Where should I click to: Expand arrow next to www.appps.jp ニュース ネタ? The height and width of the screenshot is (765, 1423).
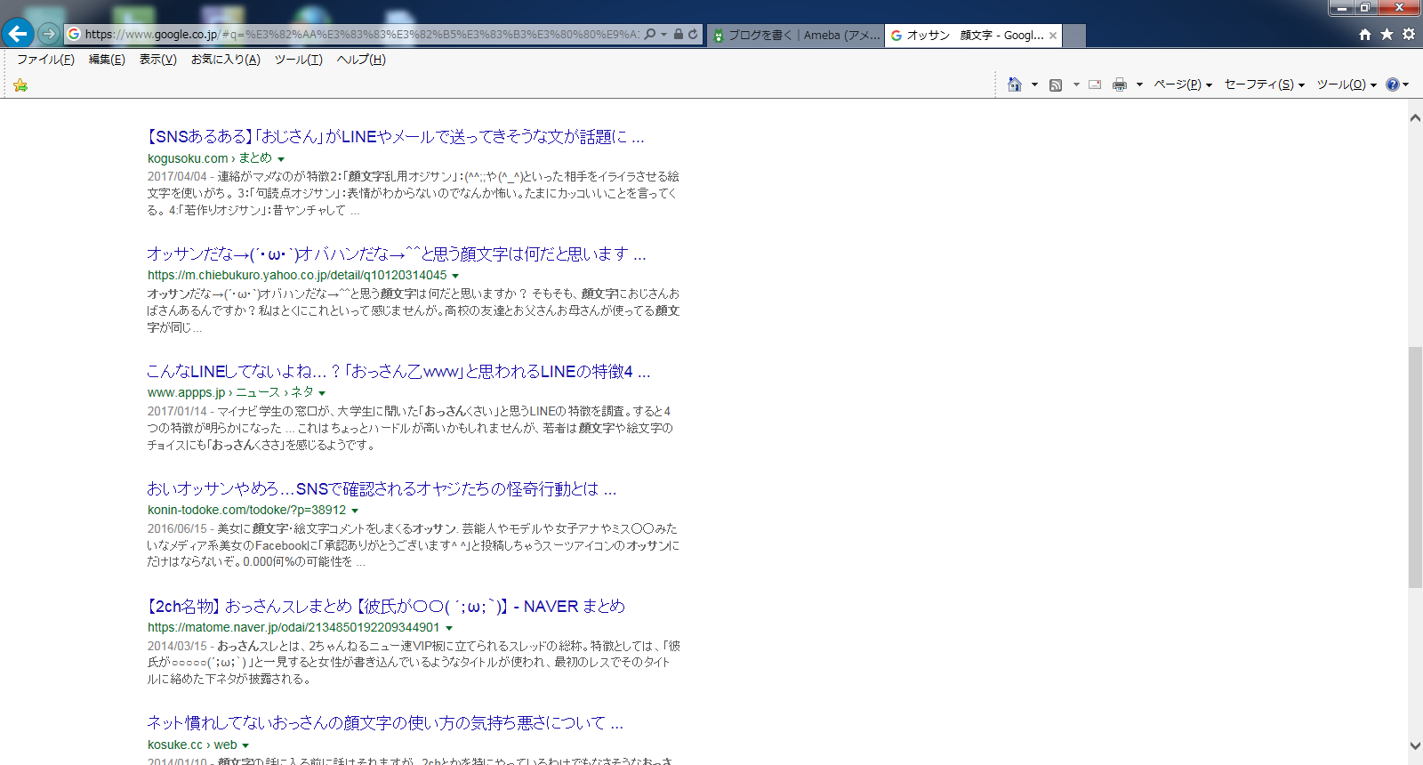322,393
